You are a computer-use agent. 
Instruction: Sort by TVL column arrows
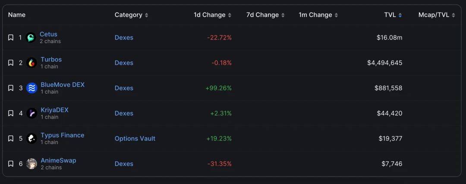(x=400, y=15)
